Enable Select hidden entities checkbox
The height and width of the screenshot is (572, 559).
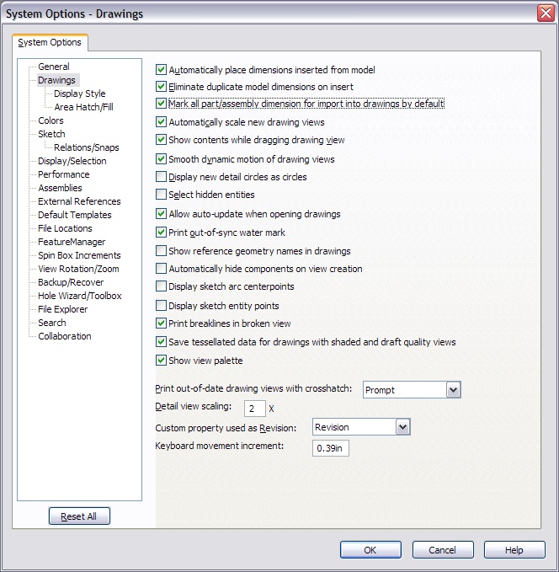click(x=161, y=195)
